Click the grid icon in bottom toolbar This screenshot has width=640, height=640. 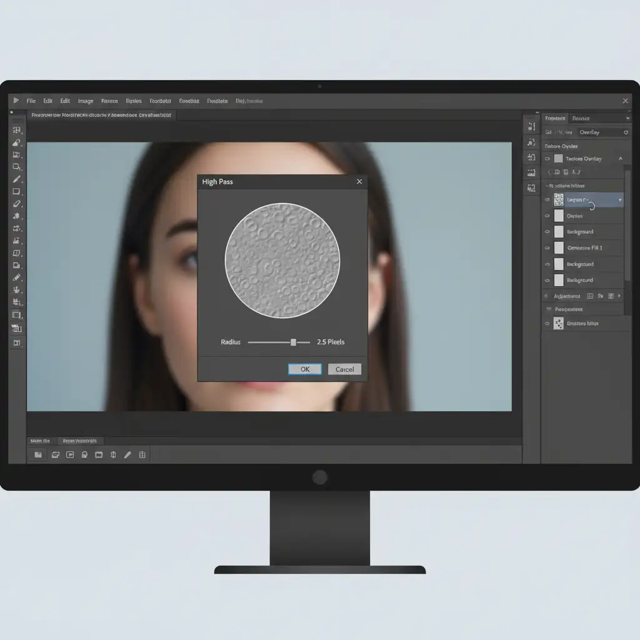click(x=142, y=455)
